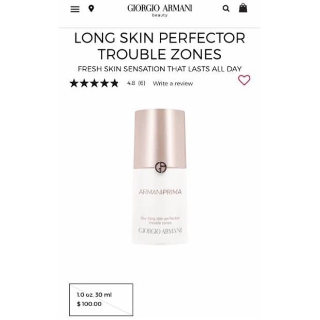
Task: Choose the 1.0 oz 30 ml size option
Action: pyautogui.click(x=101, y=300)
